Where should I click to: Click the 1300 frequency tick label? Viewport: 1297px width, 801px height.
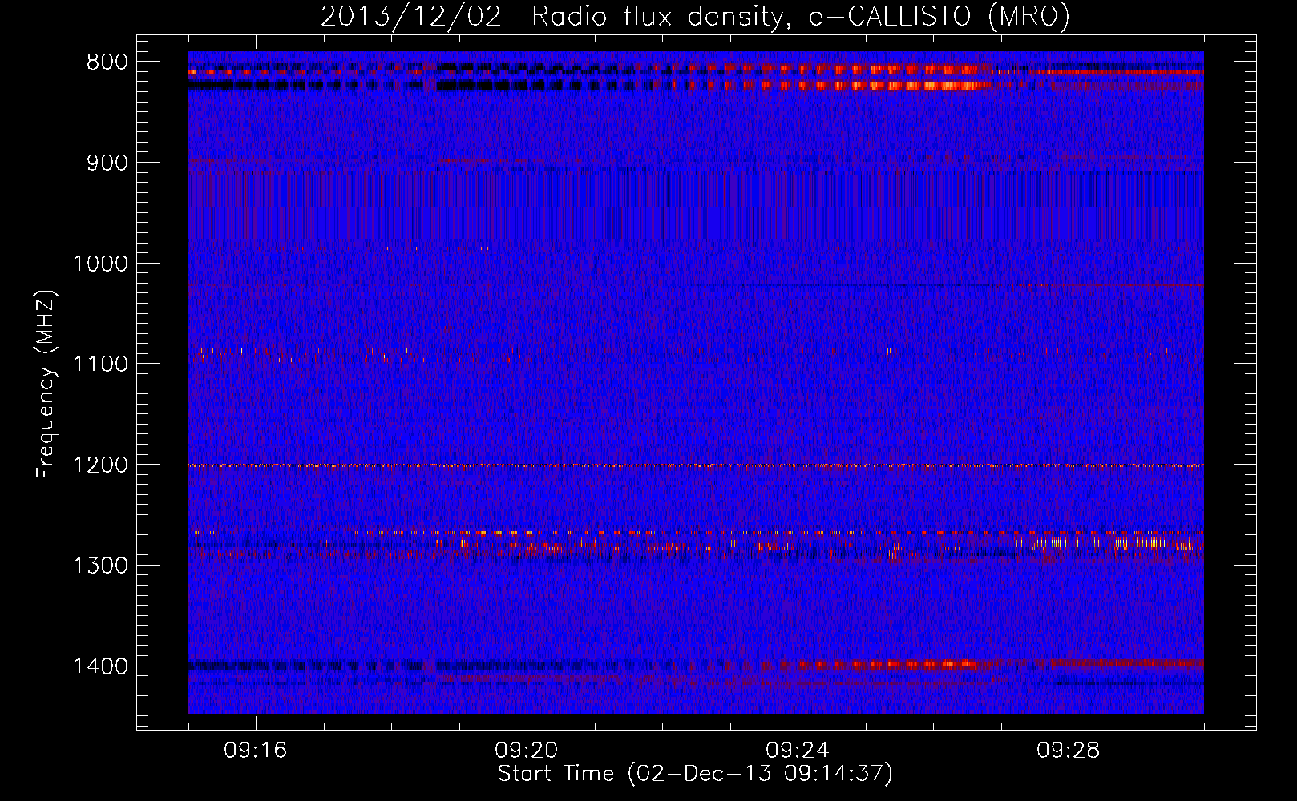100,566
